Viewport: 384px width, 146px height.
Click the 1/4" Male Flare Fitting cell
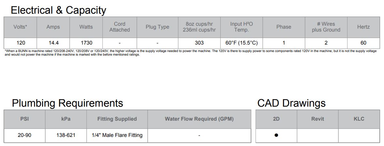(x=117, y=135)
